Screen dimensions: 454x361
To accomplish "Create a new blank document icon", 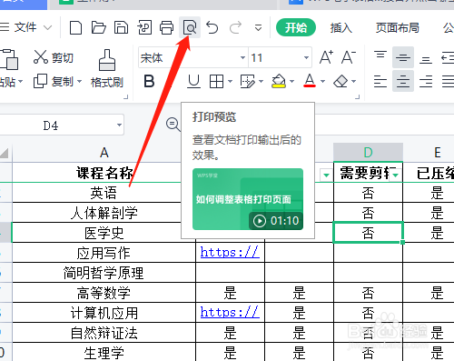I will (75, 27).
